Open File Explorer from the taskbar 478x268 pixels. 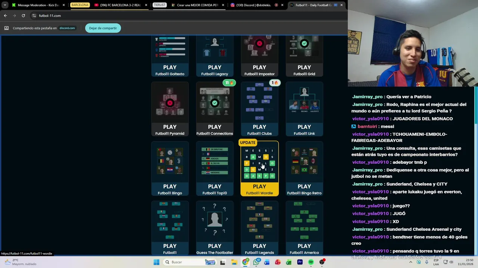pos(234,262)
